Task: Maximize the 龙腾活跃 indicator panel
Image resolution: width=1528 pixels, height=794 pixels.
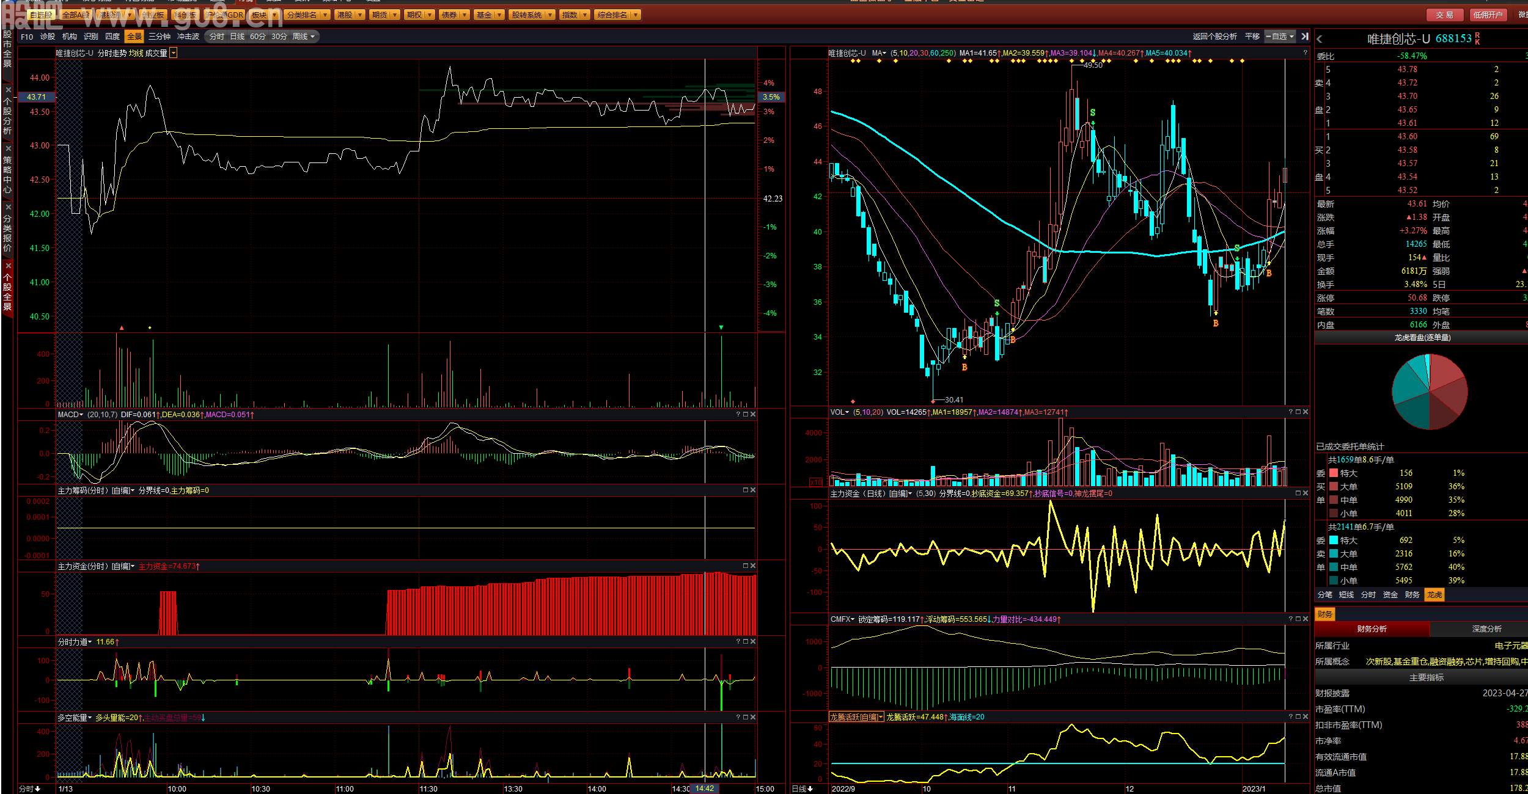Action: [1298, 716]
